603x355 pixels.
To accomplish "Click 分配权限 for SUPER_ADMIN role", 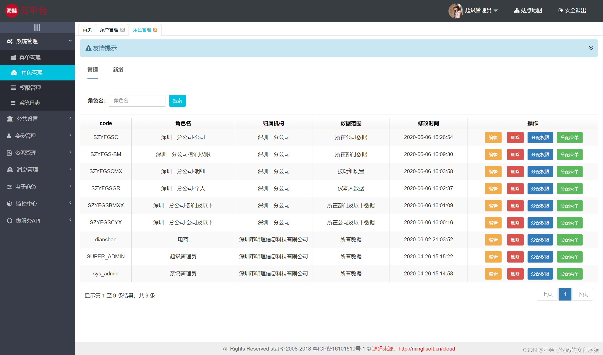I will tap(540, 257).
